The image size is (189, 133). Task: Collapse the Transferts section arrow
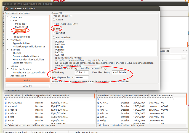click(8, 40)
